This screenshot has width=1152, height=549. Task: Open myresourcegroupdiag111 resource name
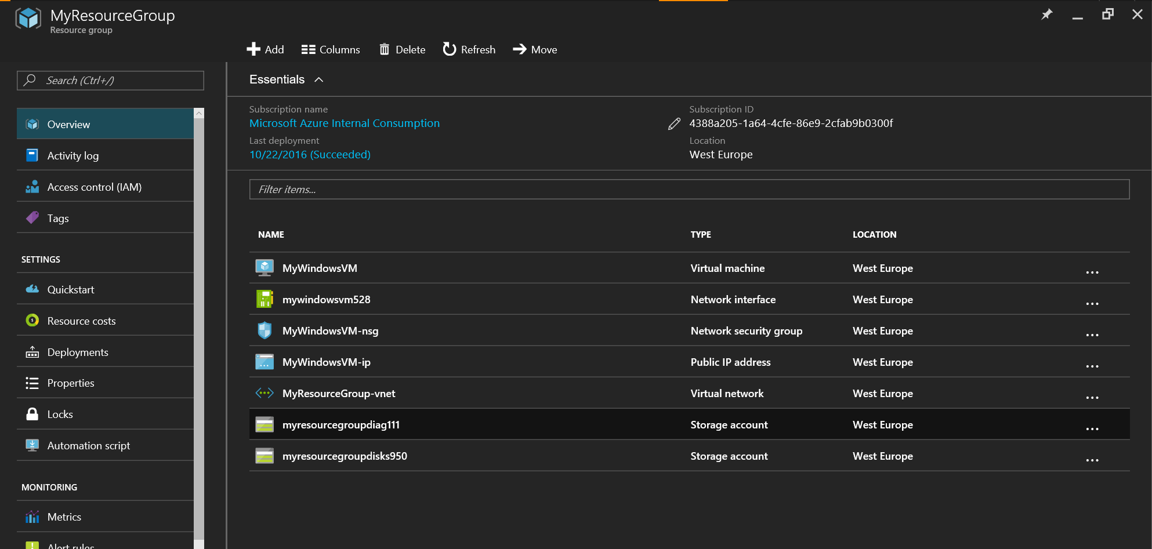[x=341, y=425]
